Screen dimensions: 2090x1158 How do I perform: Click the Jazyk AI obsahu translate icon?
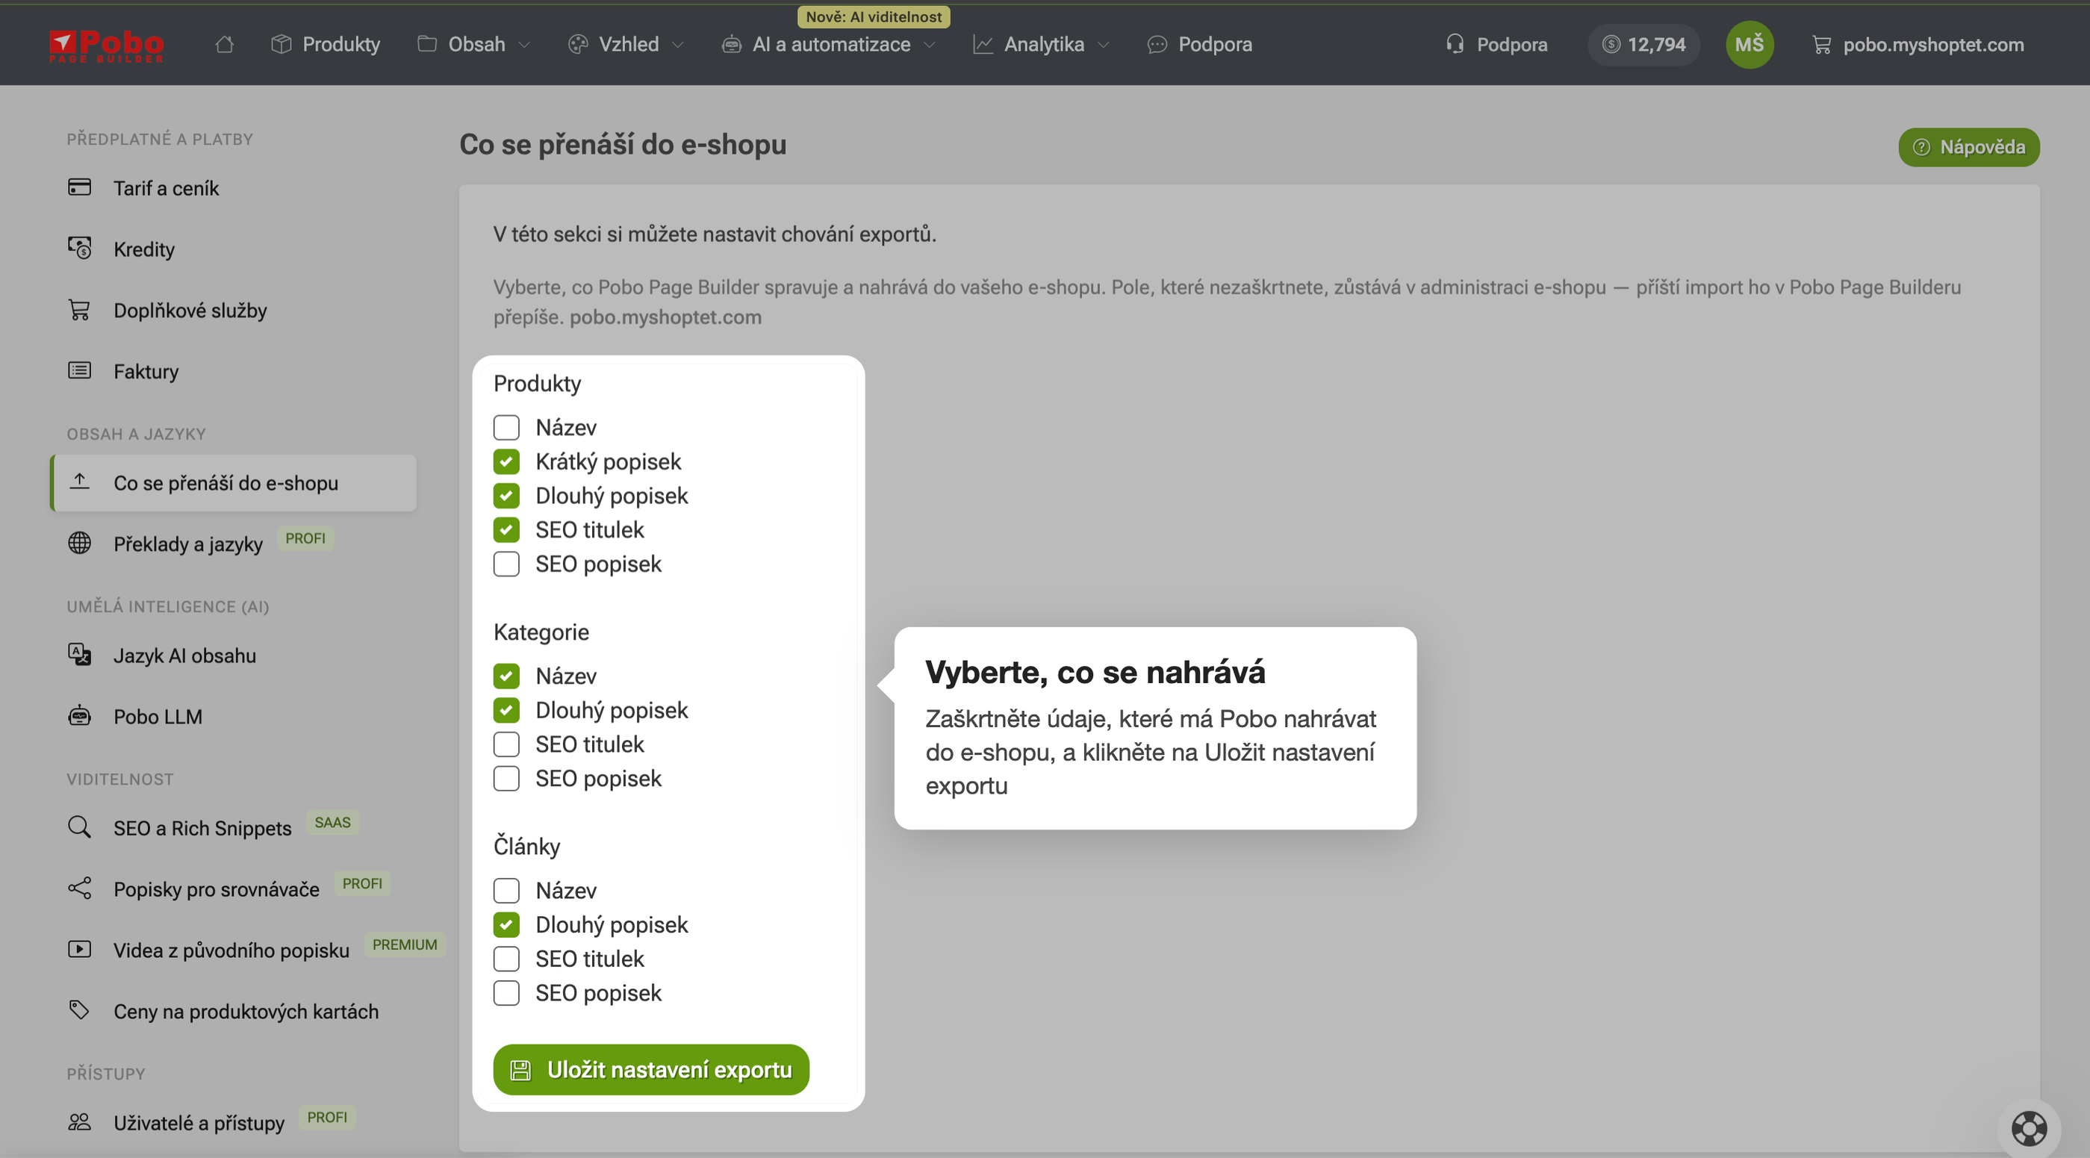tap(79, 655)
